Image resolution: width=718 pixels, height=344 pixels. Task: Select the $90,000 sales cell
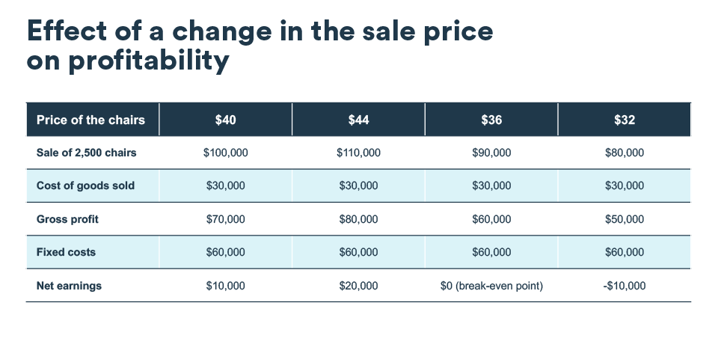coord(491,153)
